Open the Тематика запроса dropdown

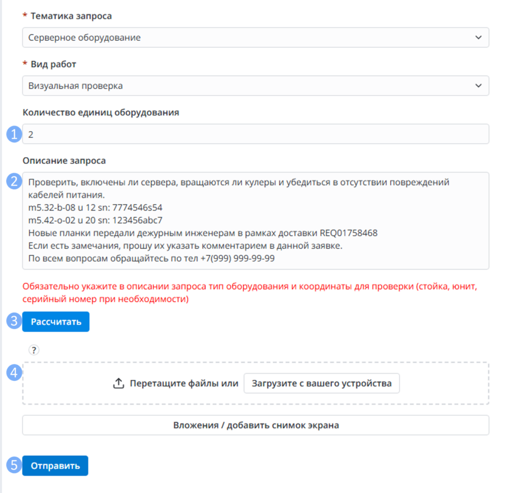(255, 38)
